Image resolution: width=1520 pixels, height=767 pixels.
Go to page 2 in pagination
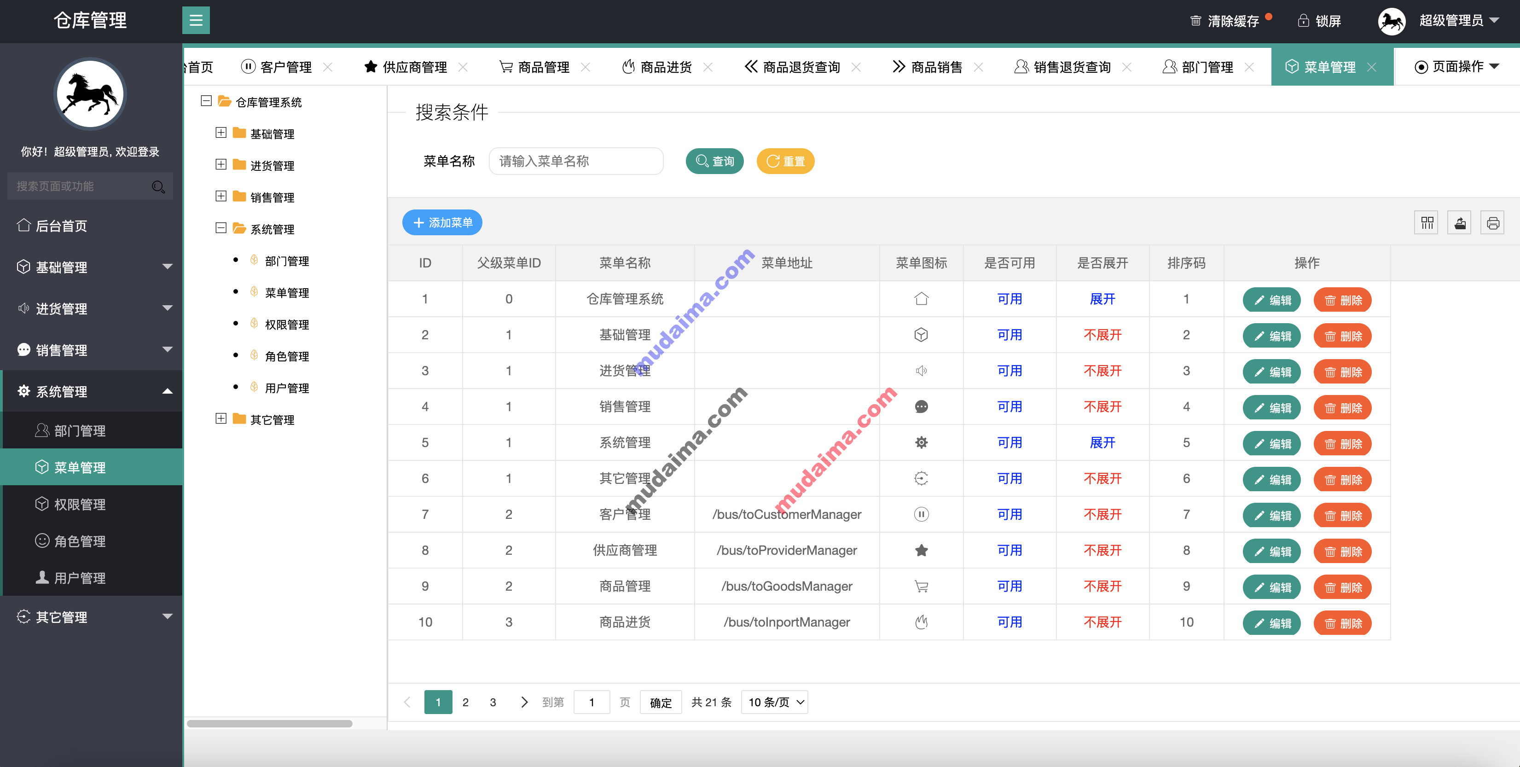pyautogui.click(x=465, y=702)
